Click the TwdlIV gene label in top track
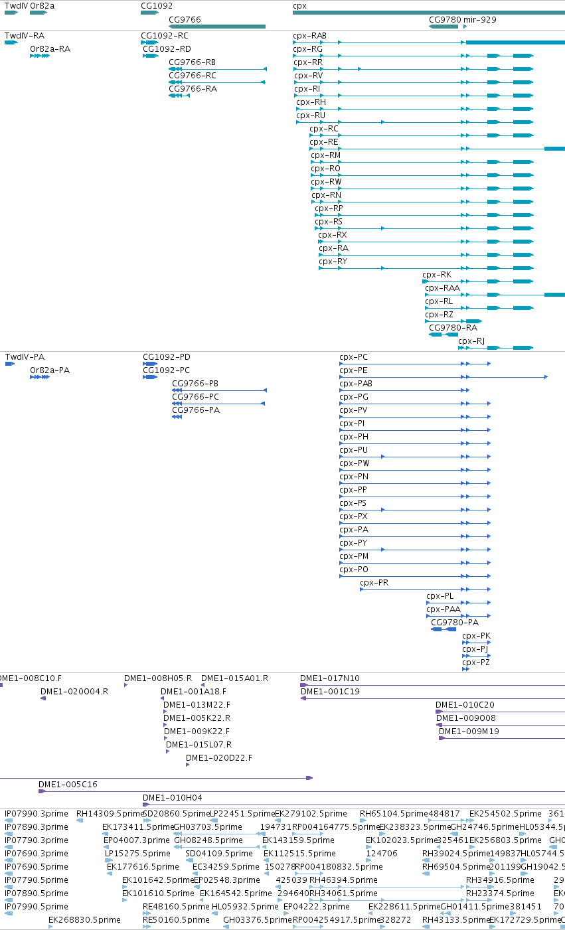565x930 pixels. pyautogui.click(x=16, y=6)
